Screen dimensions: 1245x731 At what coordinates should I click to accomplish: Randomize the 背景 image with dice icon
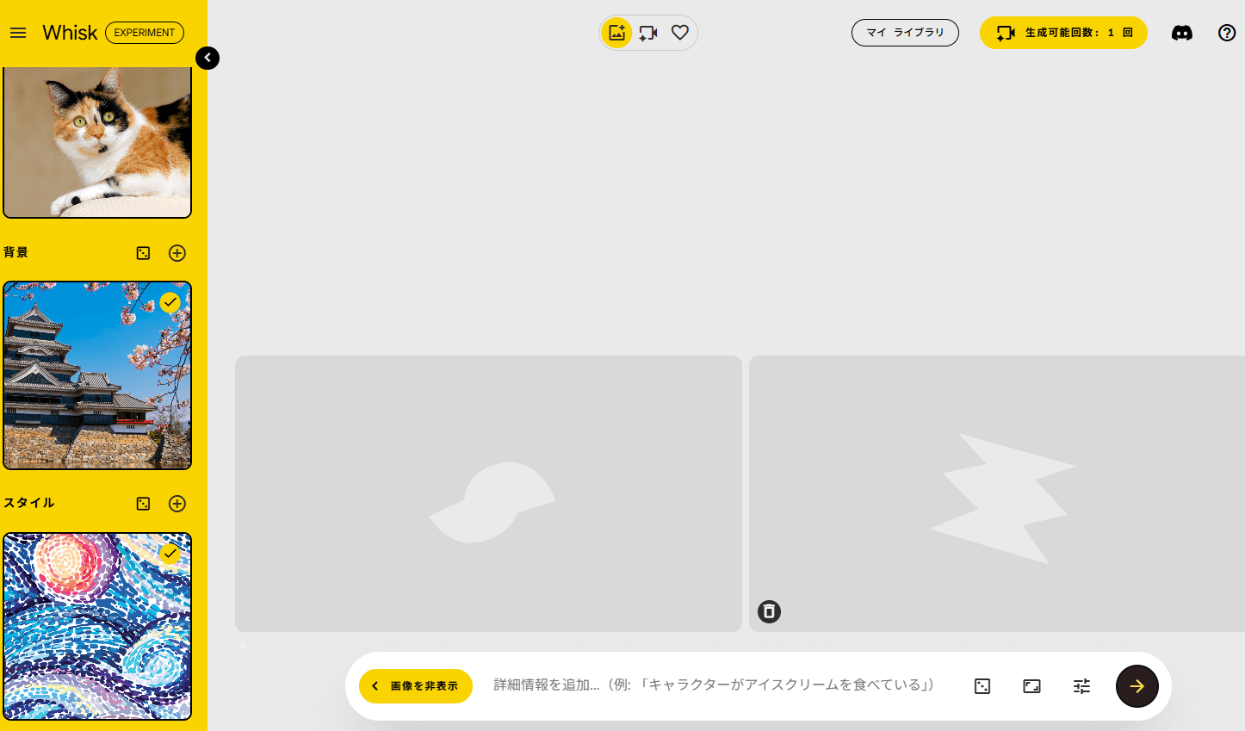(x=144, y=253)
